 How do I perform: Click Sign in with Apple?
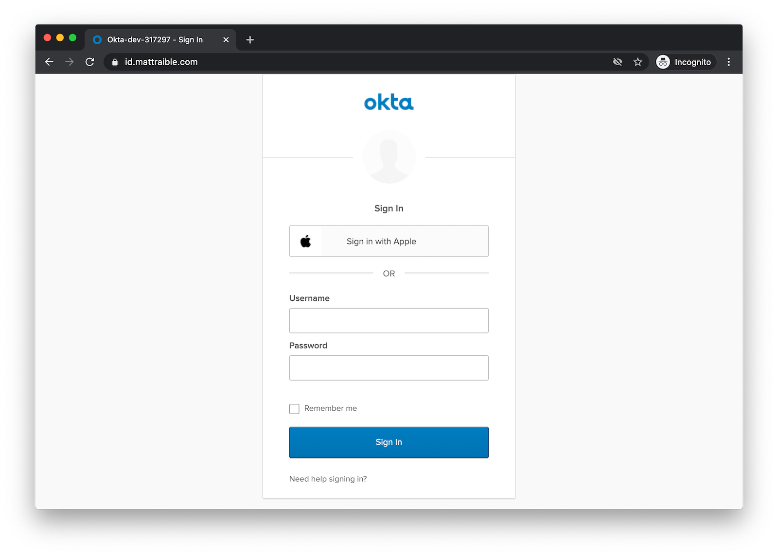coord(389,241)
